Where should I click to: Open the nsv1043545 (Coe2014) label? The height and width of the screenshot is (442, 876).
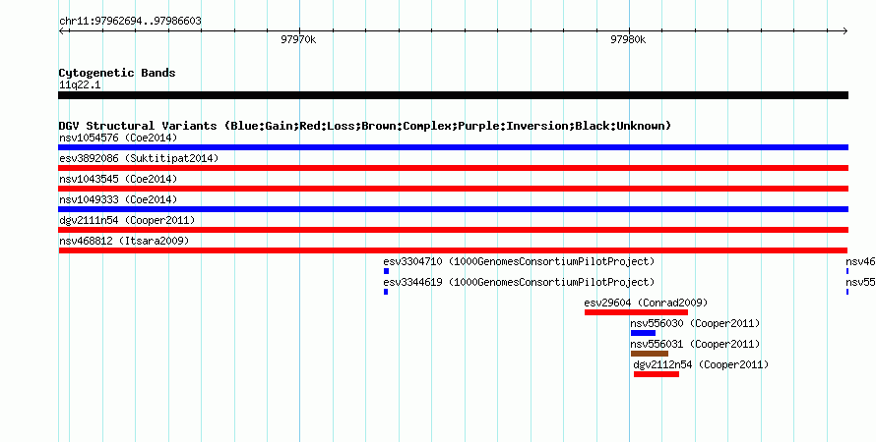(118, 179)
